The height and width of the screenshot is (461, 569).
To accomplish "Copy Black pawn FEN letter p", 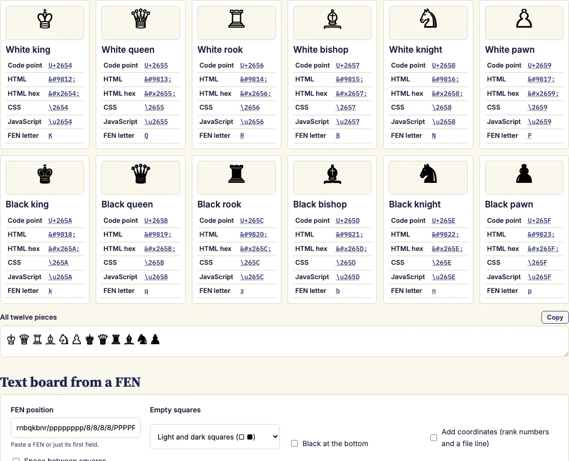I will point(530,291).
